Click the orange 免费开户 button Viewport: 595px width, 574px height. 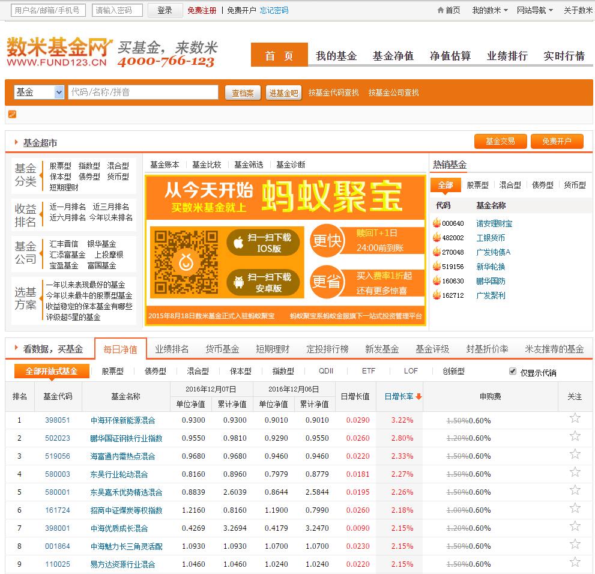[557, 142]
